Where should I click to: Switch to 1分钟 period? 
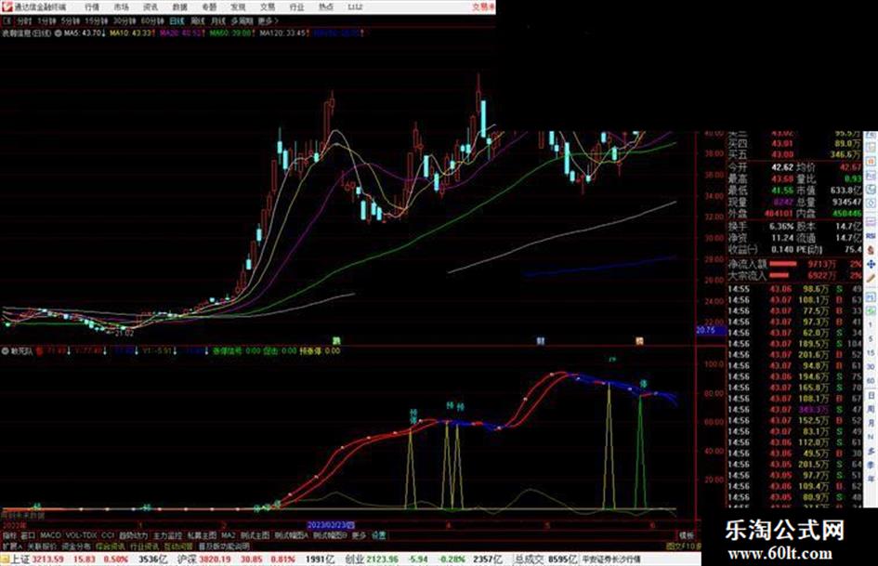(47, 20)
